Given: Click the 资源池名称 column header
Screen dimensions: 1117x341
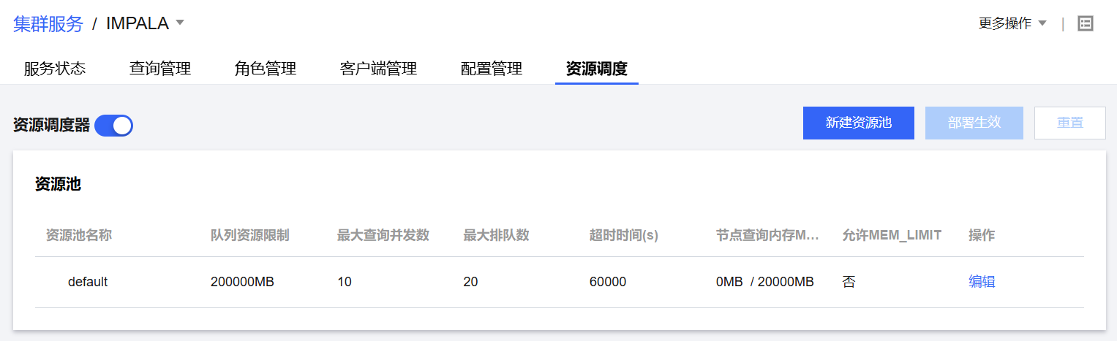Looking at the screenshot, I should coord(79,235).
